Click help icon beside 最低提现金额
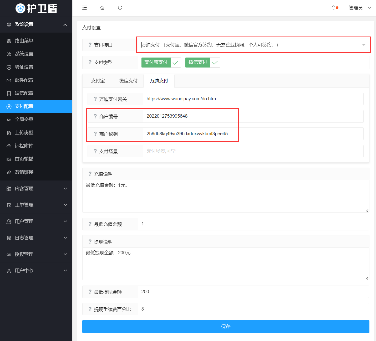 (90, 292)
